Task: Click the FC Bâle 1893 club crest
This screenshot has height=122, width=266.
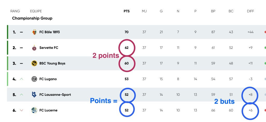Action: tap(34, 32)
